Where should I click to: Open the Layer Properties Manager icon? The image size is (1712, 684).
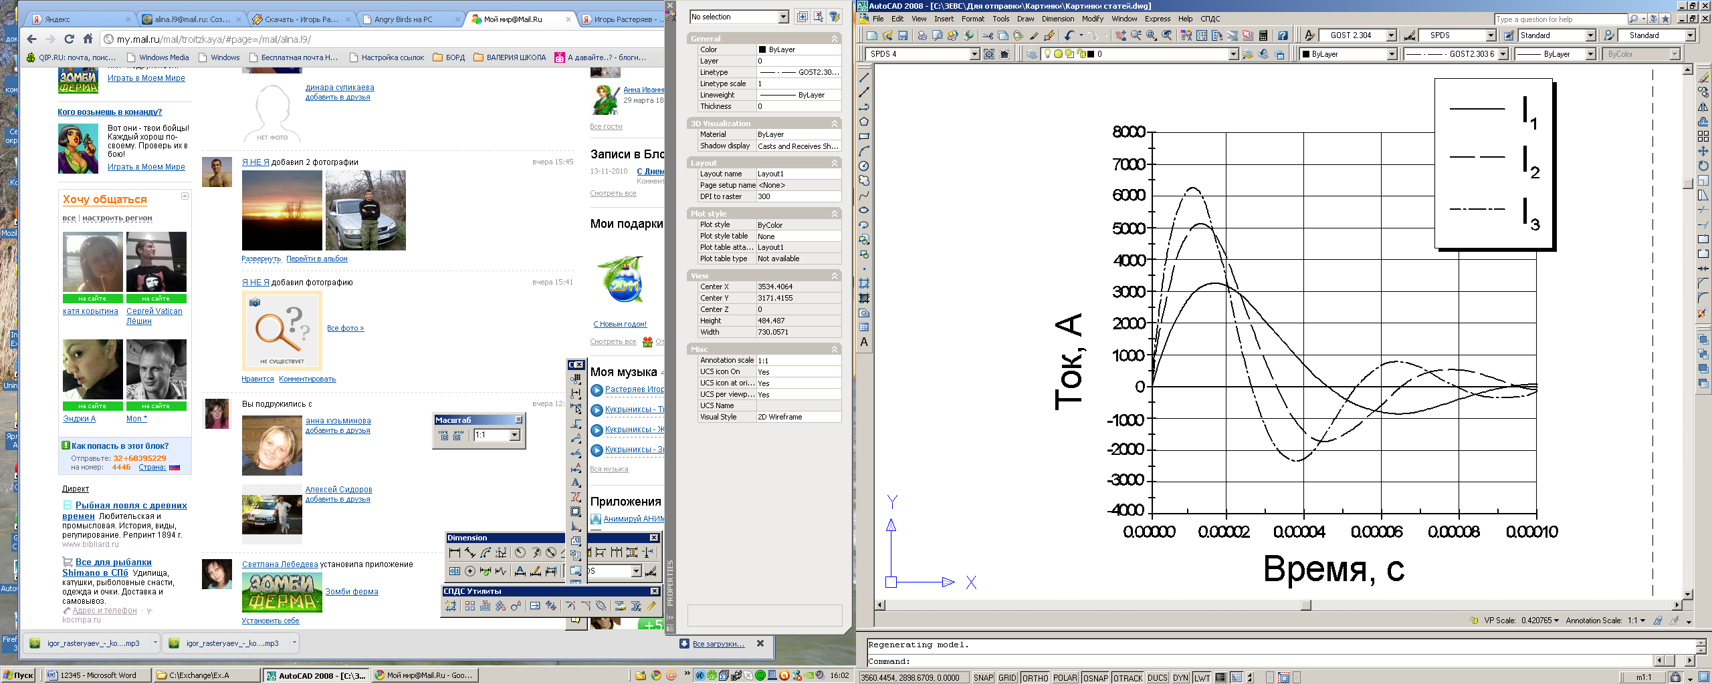[1032, 54]
